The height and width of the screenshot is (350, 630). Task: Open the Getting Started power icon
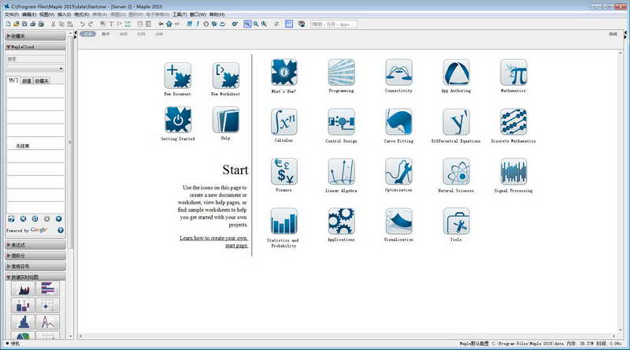178,120
